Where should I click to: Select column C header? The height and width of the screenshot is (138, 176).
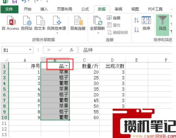click(x=84, y=60)
